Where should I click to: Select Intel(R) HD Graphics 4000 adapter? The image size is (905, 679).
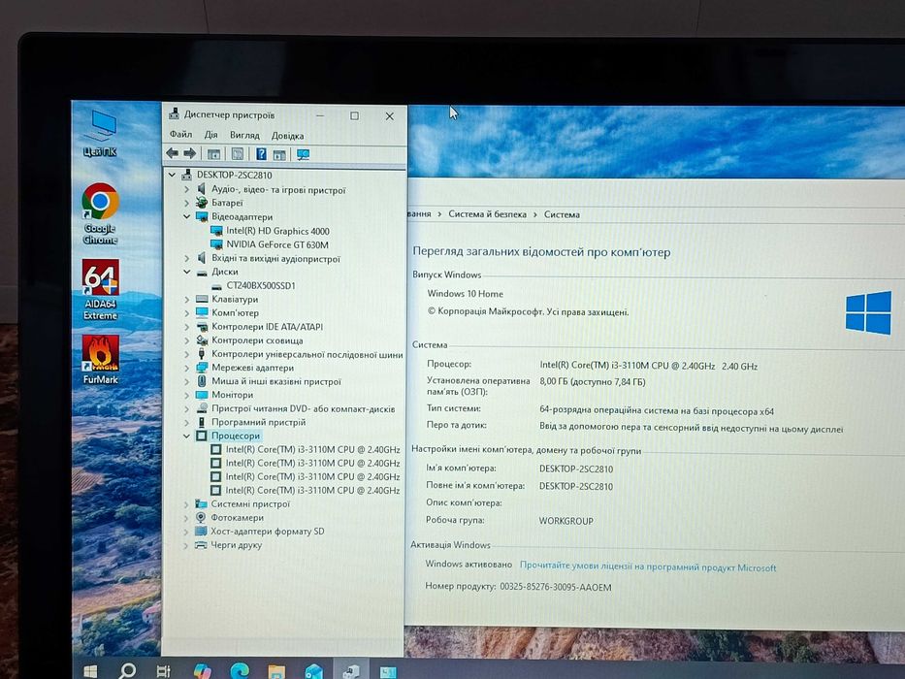click(277, 231)
